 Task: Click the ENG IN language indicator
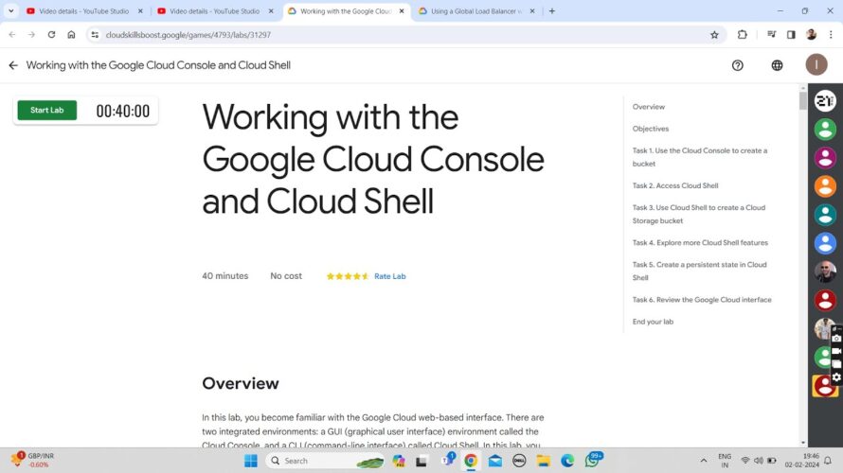coord(725,461)
